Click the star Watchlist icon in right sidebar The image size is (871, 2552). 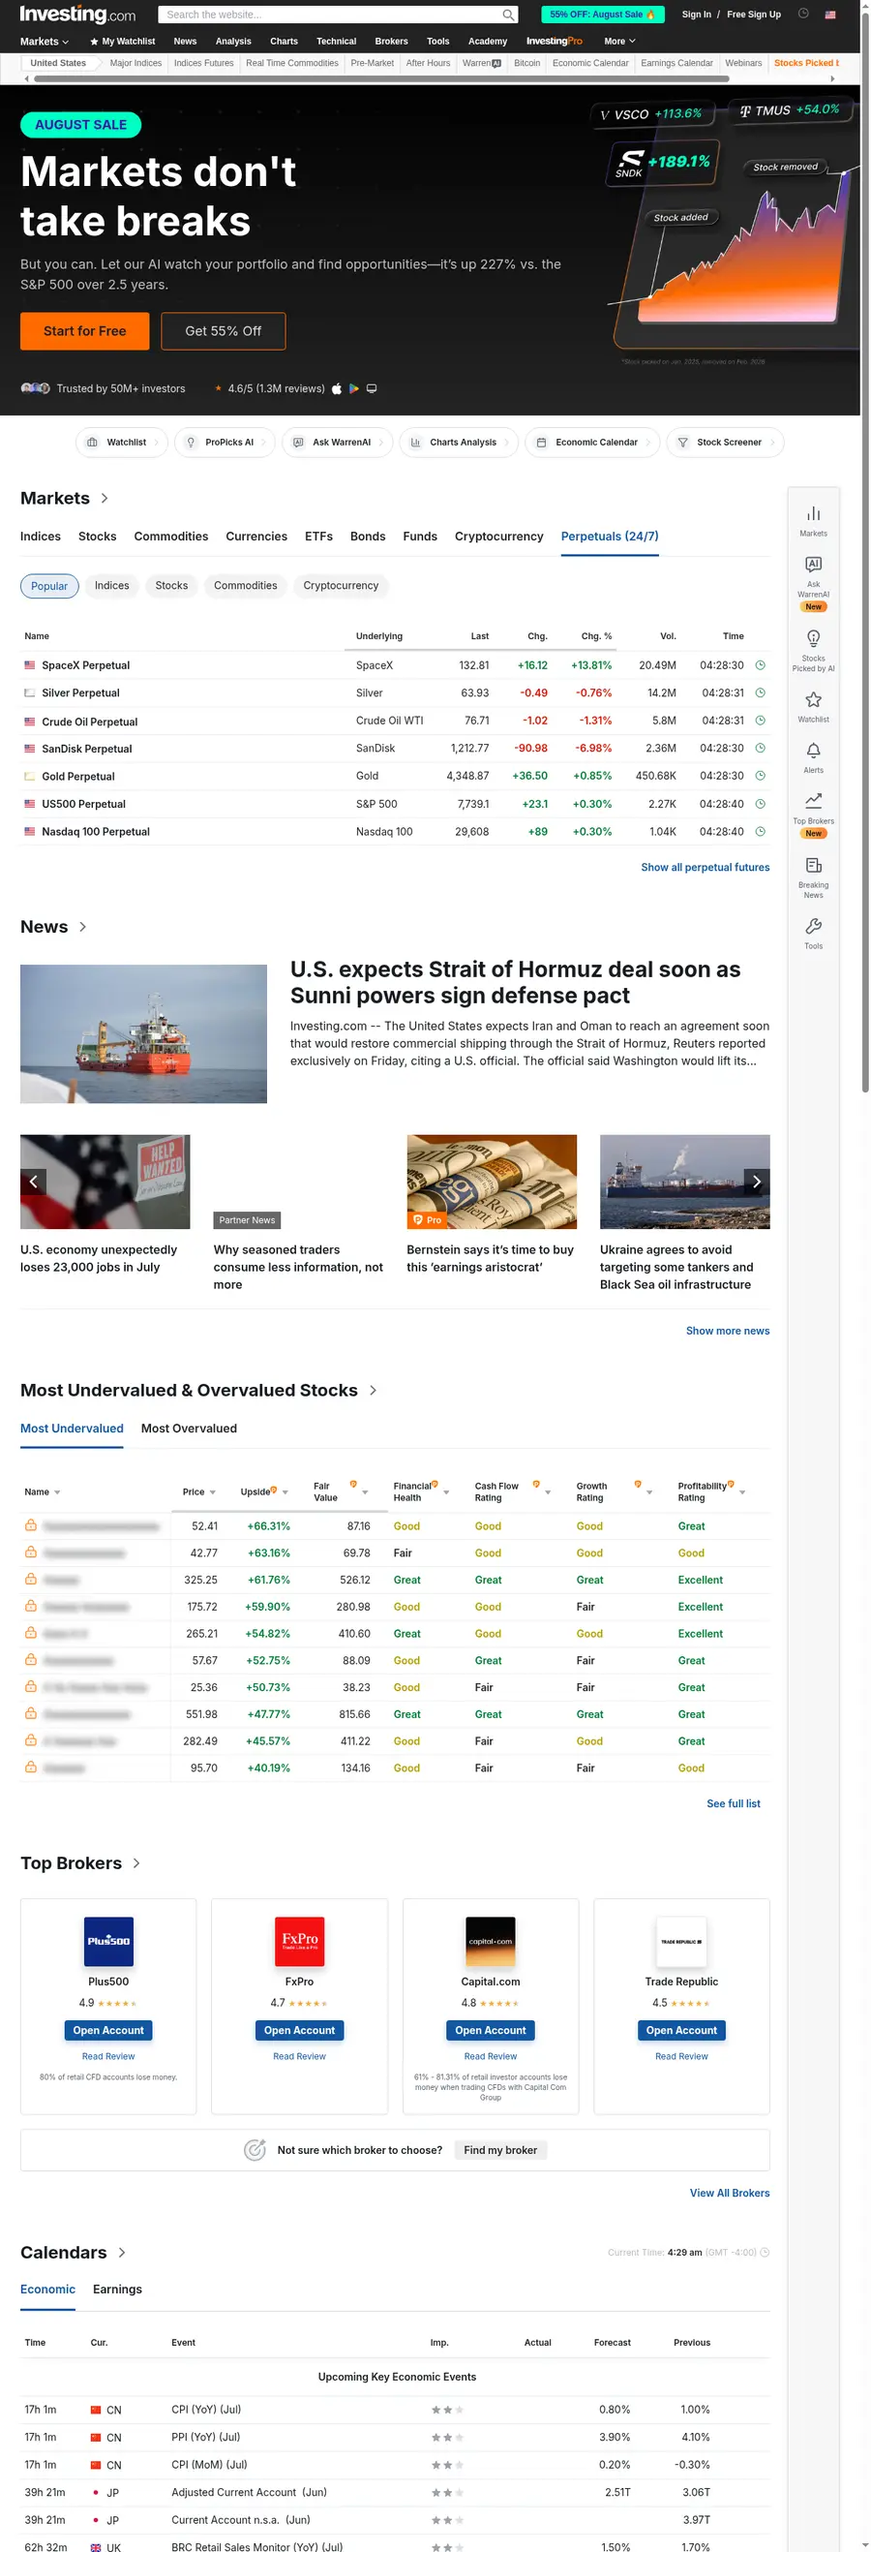coord(814,699)
